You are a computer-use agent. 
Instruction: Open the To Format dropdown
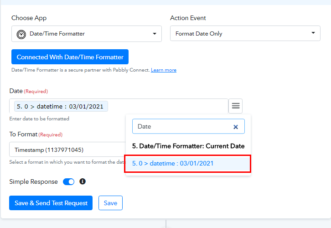coord(67,150)
